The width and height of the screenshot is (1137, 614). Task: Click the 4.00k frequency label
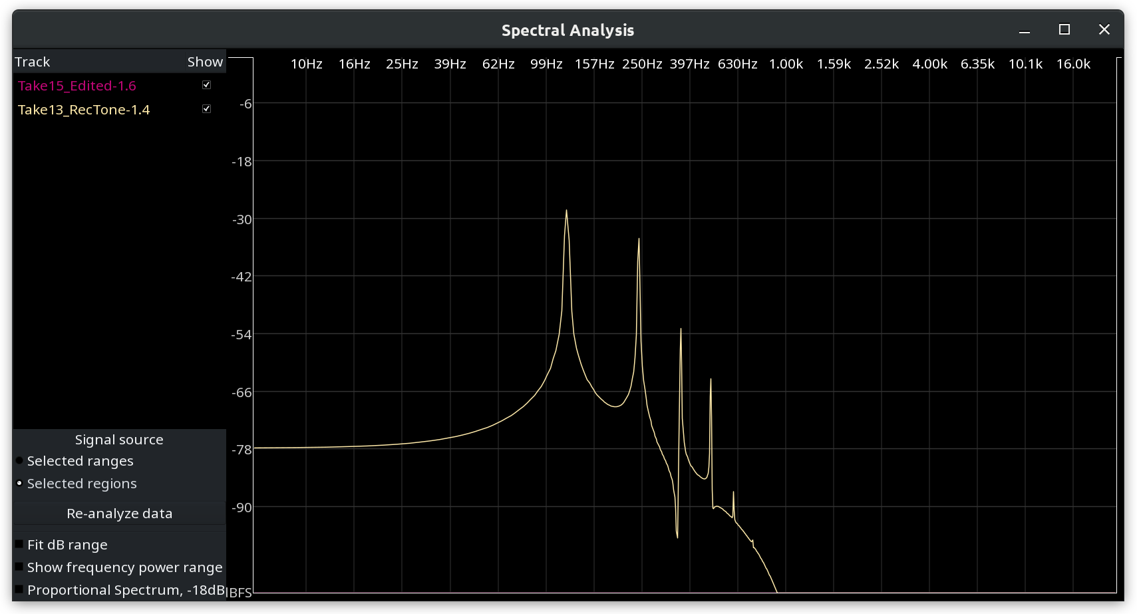929,64
